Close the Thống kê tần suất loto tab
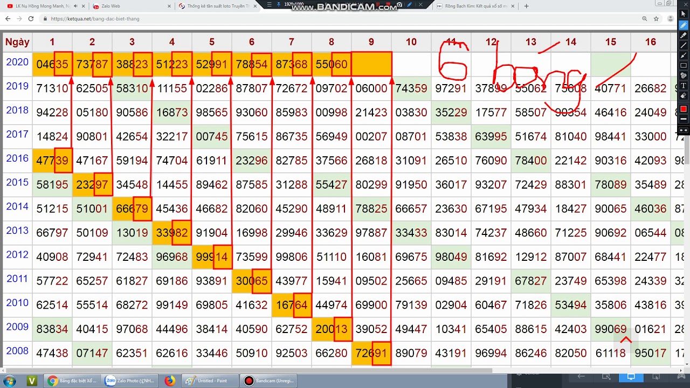The width and height of the screenshot is (690, 388). (255, 6)
